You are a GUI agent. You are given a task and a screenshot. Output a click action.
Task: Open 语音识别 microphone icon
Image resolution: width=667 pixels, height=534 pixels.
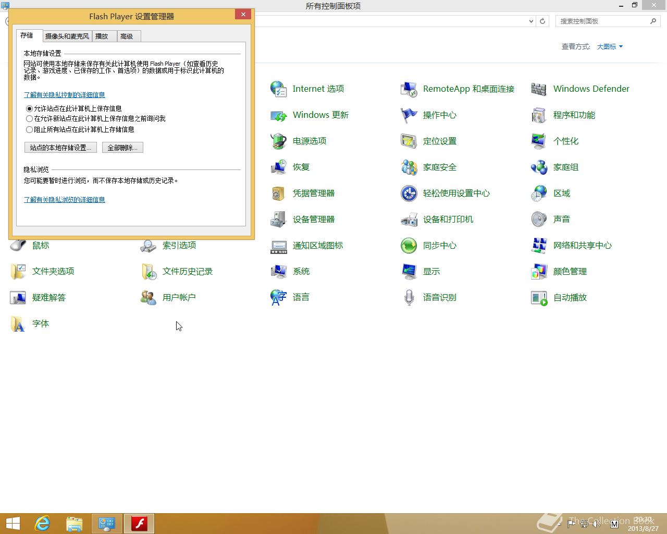tap(409, 297)
